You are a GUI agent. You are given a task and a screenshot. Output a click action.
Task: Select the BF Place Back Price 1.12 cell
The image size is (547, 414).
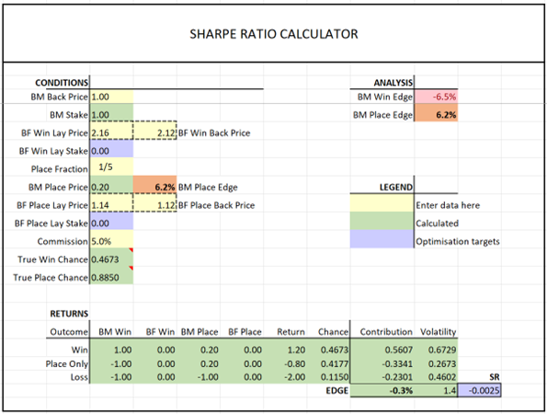[154, 205]
